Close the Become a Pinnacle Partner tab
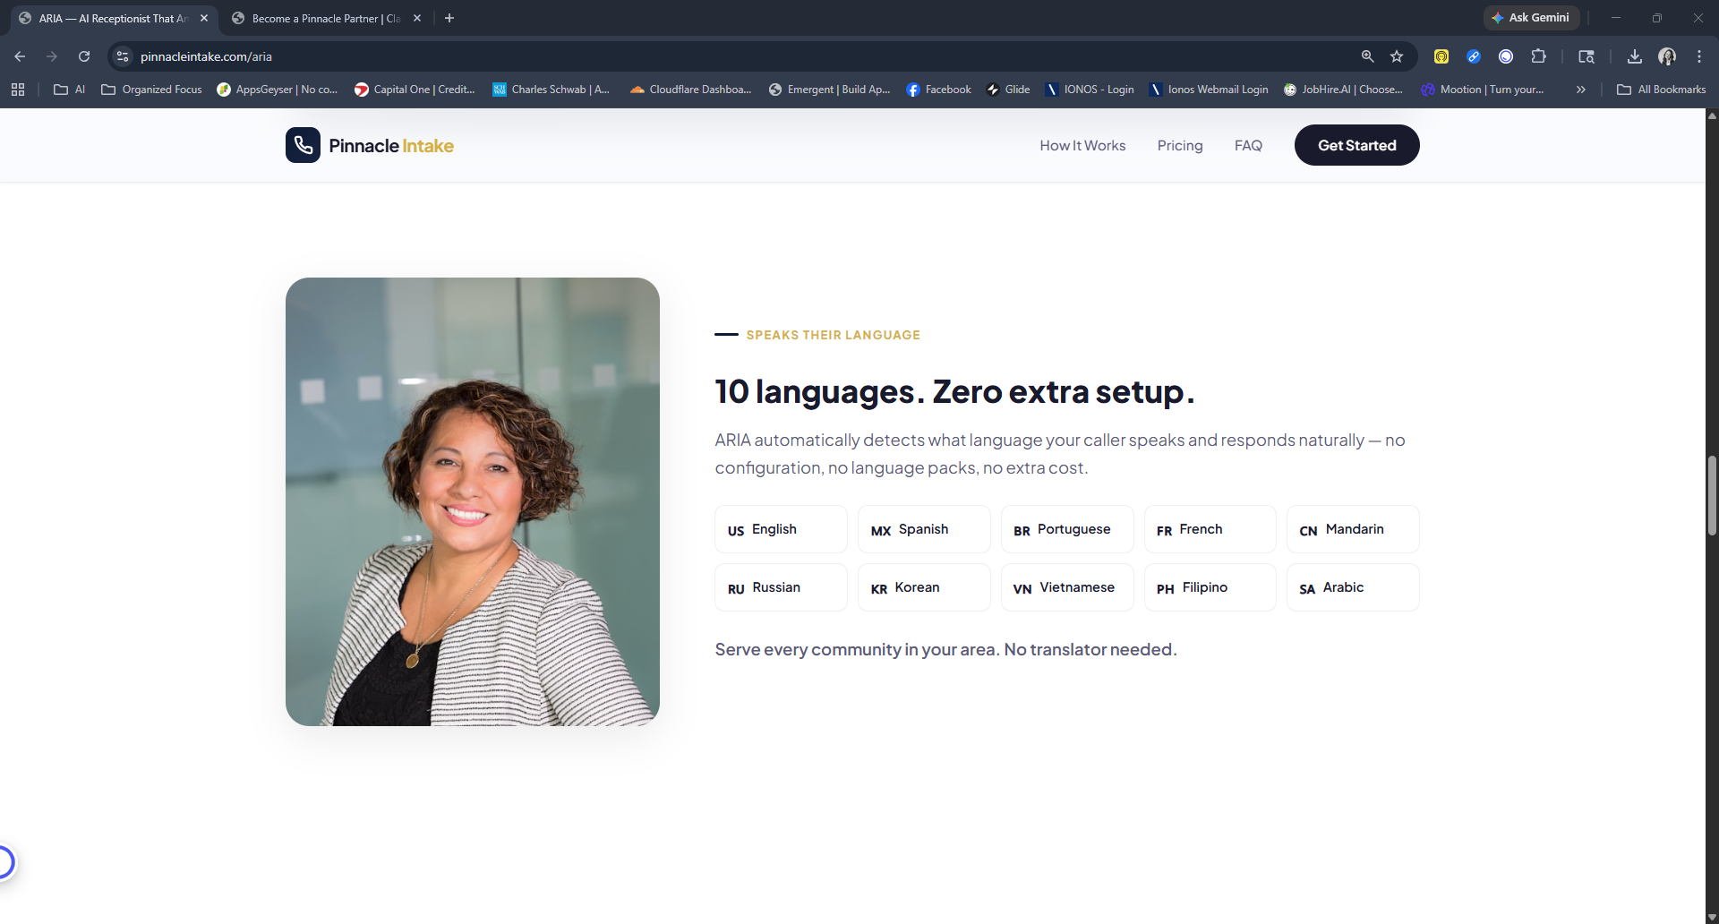 417,18
